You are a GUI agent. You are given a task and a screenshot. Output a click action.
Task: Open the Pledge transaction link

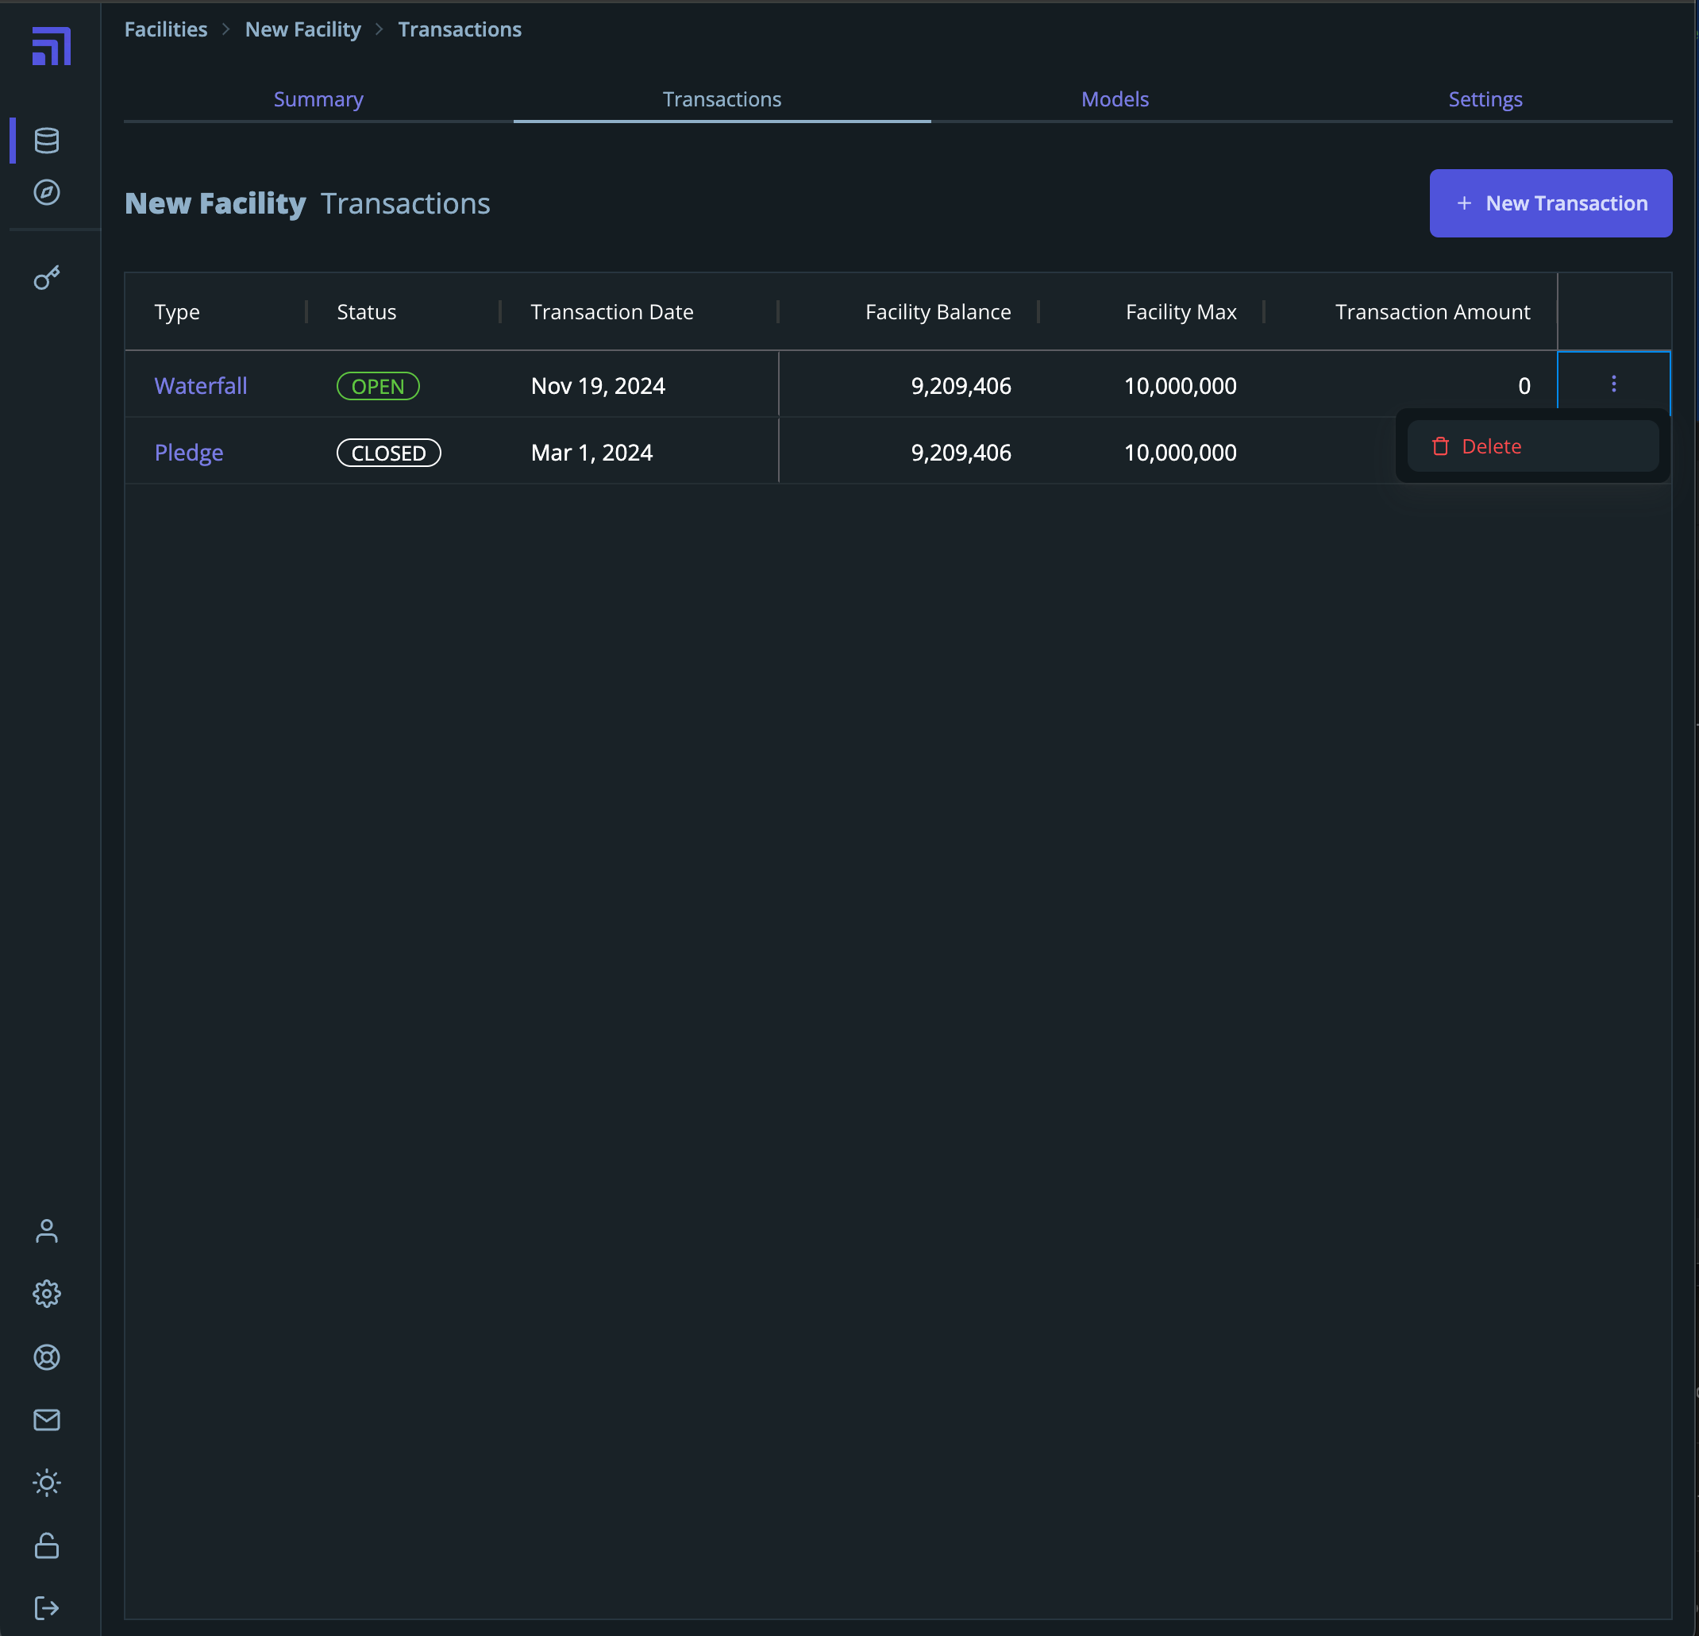coord(189,453)
